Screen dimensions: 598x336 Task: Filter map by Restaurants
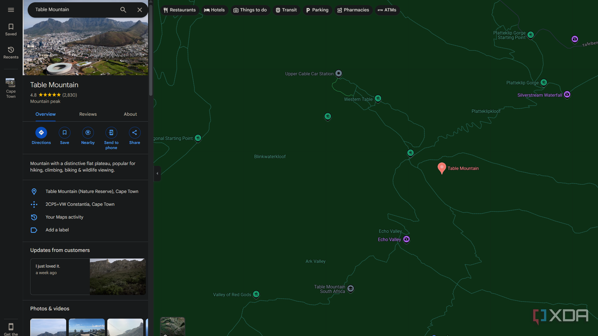(x=180, y=10)
